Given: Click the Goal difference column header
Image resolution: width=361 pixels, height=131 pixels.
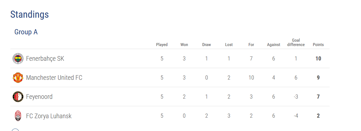Looking at the screenshot, I should 296,42.
